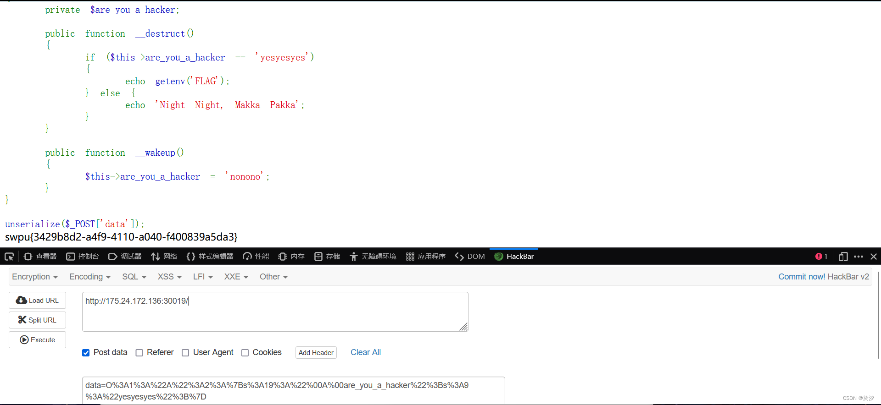Open the Accessibility (无障碍环境) tab

point(373,257)
